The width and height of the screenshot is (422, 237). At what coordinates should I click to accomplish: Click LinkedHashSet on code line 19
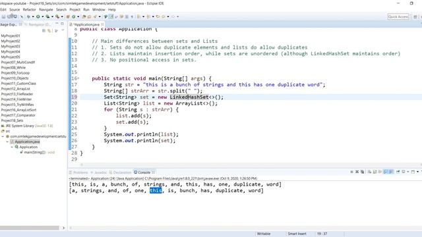tap(189, 97)
